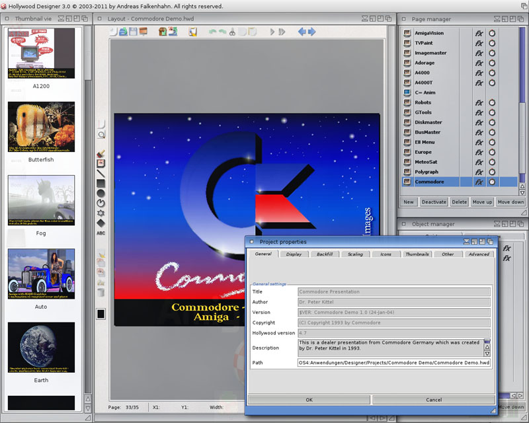Click the presentation board icon in toolbar
529x423 pixels.
(143, 32)
